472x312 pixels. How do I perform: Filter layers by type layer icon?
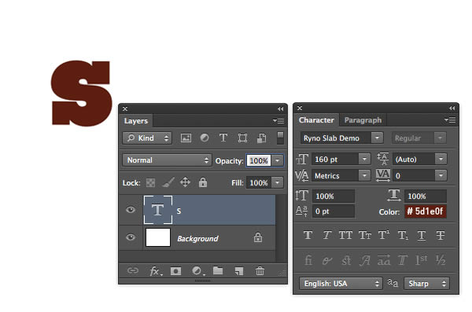223,138
